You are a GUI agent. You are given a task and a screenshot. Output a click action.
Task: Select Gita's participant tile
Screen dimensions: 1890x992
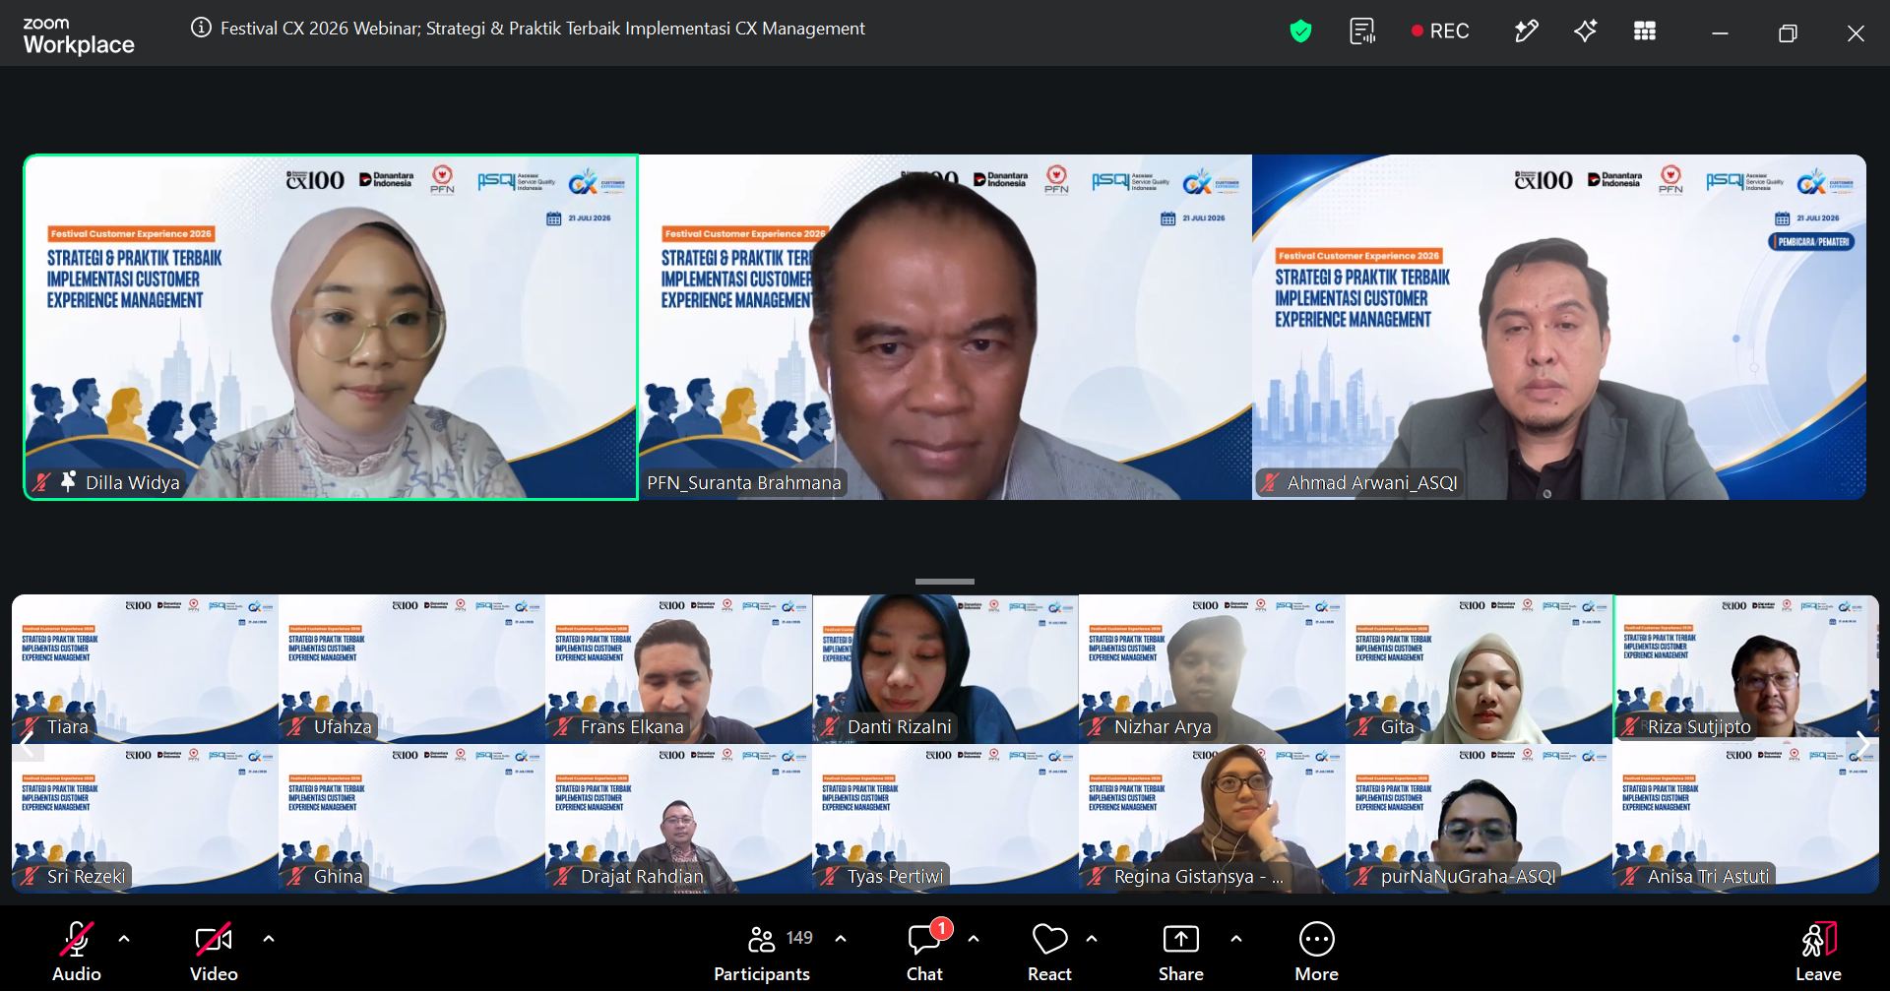[1479, 668]
